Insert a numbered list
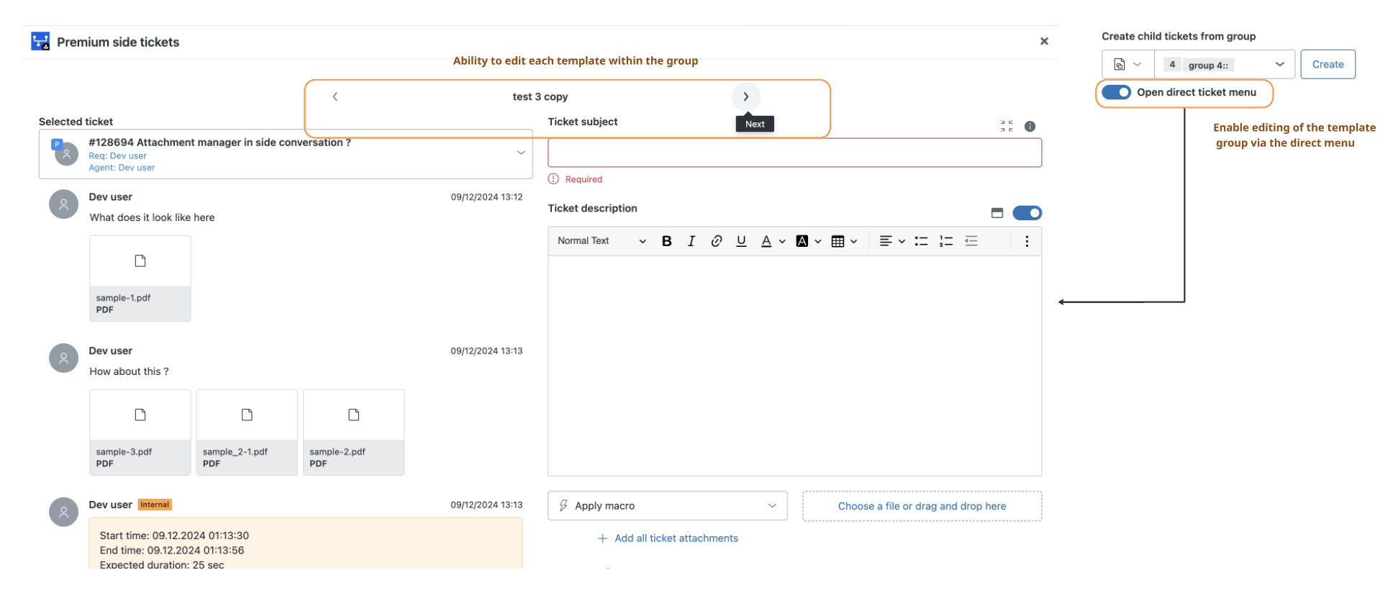 pos(946,241)
